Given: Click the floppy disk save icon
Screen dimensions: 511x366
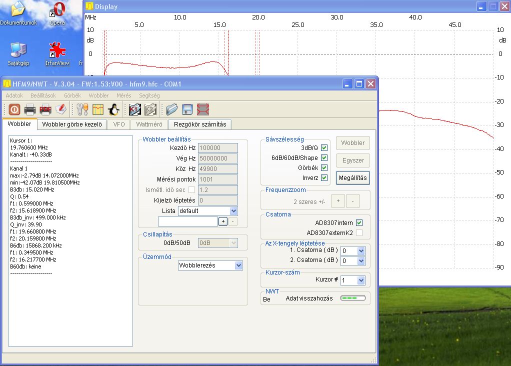Looking at the screenshot, I should (187, 109).
